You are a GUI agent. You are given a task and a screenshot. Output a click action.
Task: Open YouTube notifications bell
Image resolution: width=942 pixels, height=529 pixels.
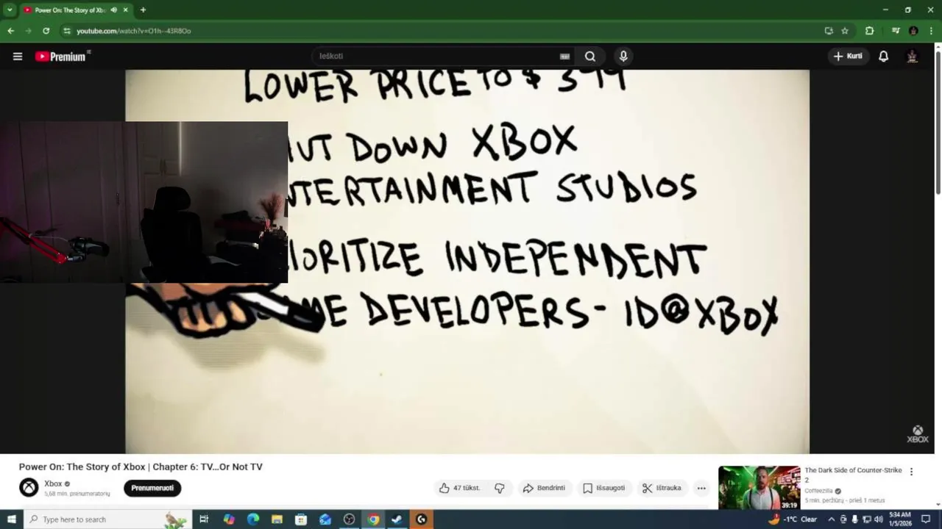pyautogui.click(x=884, y=57)
